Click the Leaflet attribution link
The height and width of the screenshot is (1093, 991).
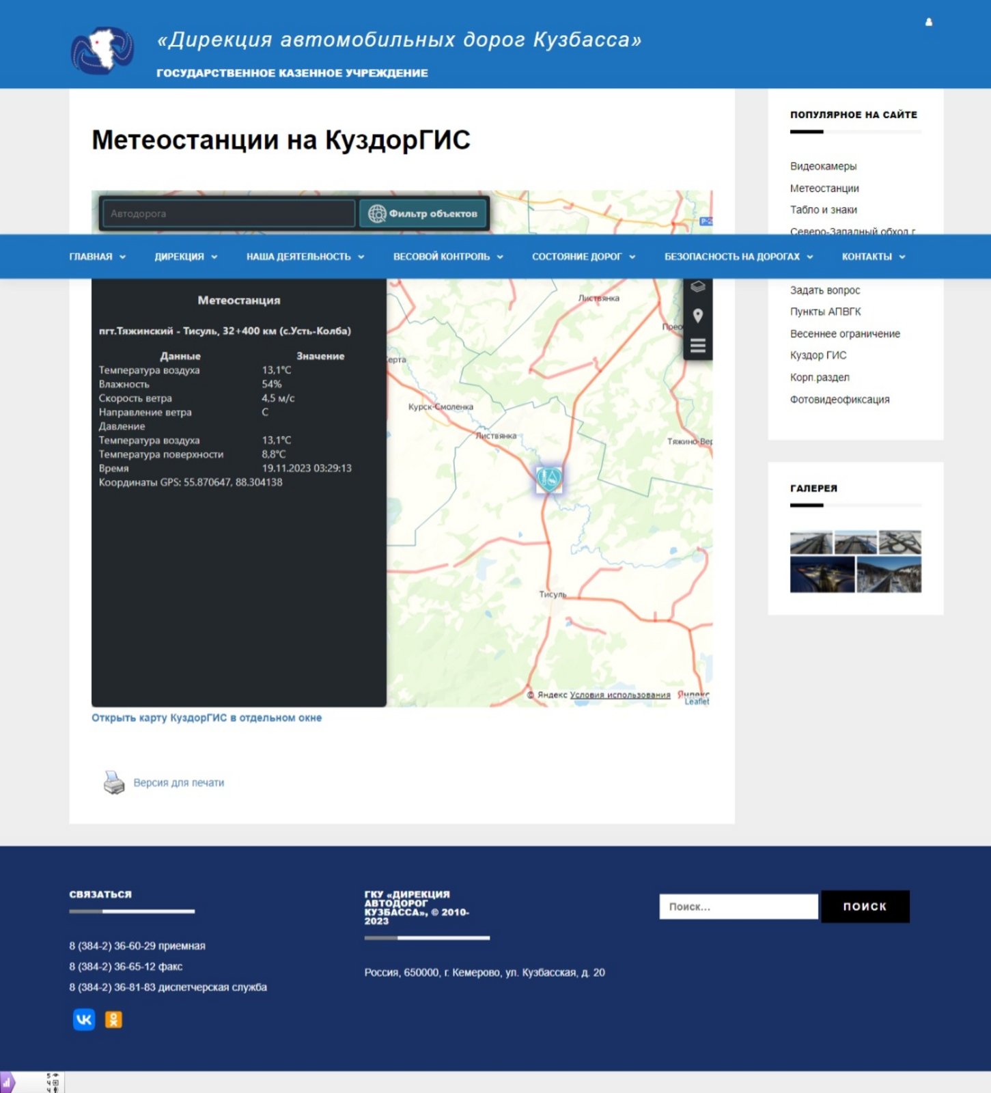pos(697,702)
